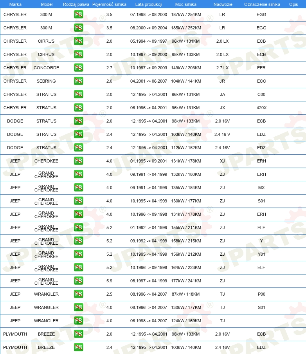Click the Oznaczenie silnika column header

point(262,4)
